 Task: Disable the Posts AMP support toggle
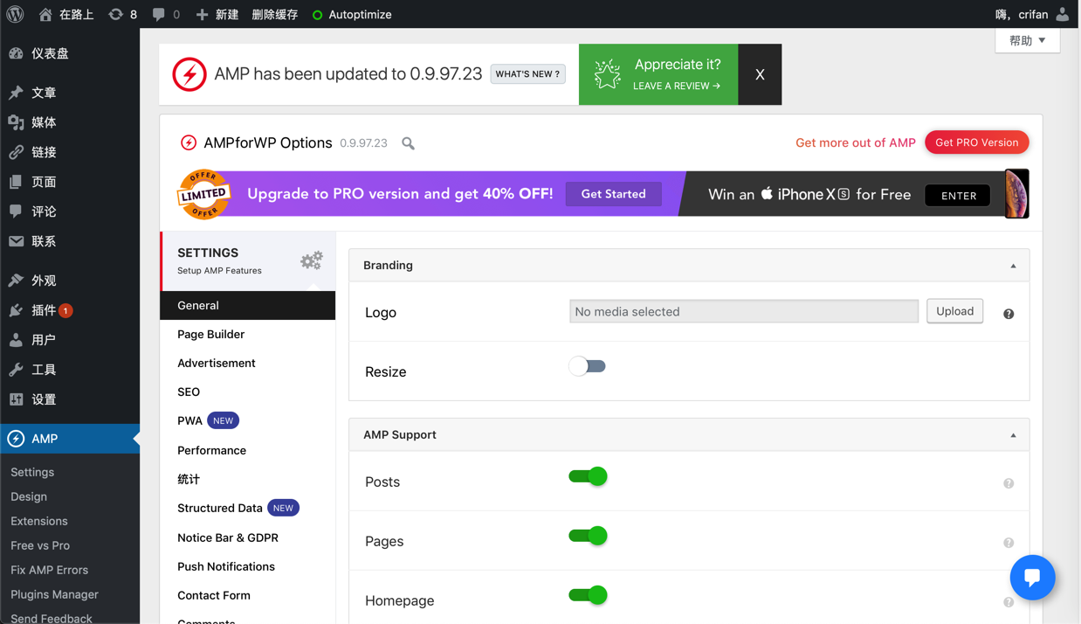pyautogui.click(x=588, y=476)
